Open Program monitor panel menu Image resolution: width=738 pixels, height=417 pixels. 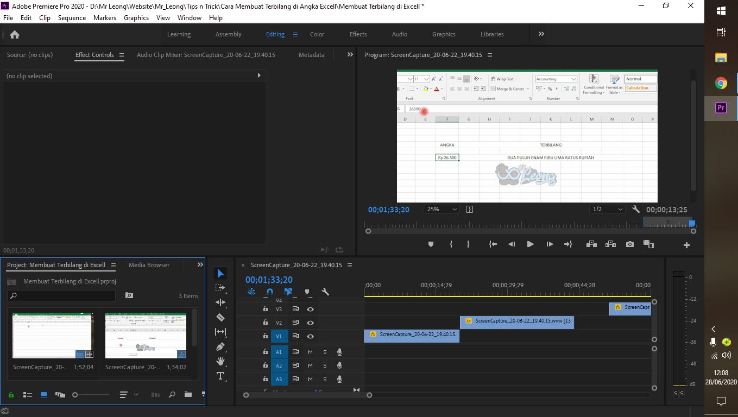pyautogui.click(x=490, y=55)
